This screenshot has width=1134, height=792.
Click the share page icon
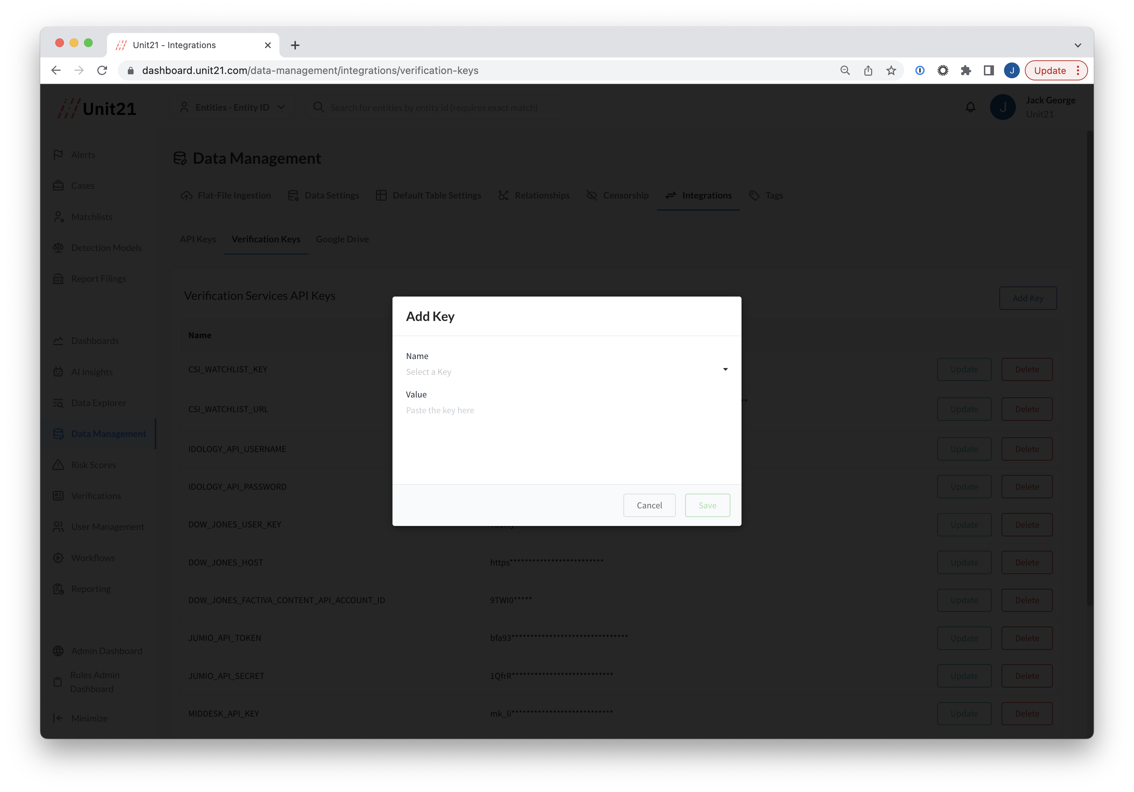868,71
